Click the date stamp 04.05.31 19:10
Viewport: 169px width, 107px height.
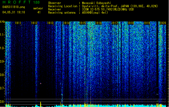click(x=14, y=12)
